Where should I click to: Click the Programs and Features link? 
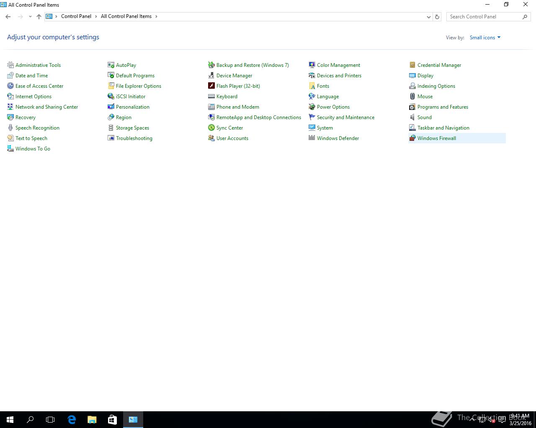coord(443,107)
